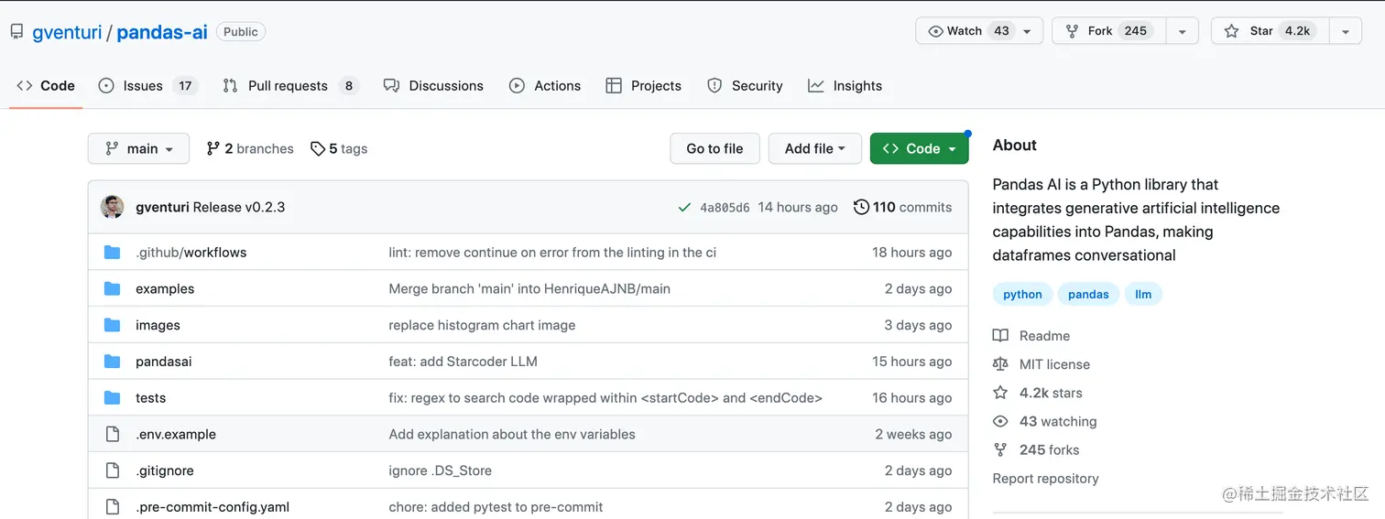Click file icon next to .env.example

(112, 435)
